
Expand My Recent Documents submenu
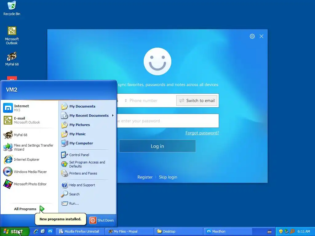point(87,116)
